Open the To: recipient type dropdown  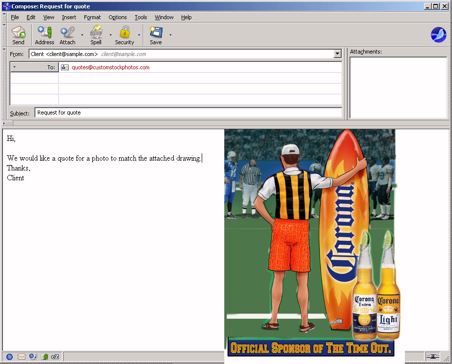tap(34, 67)
